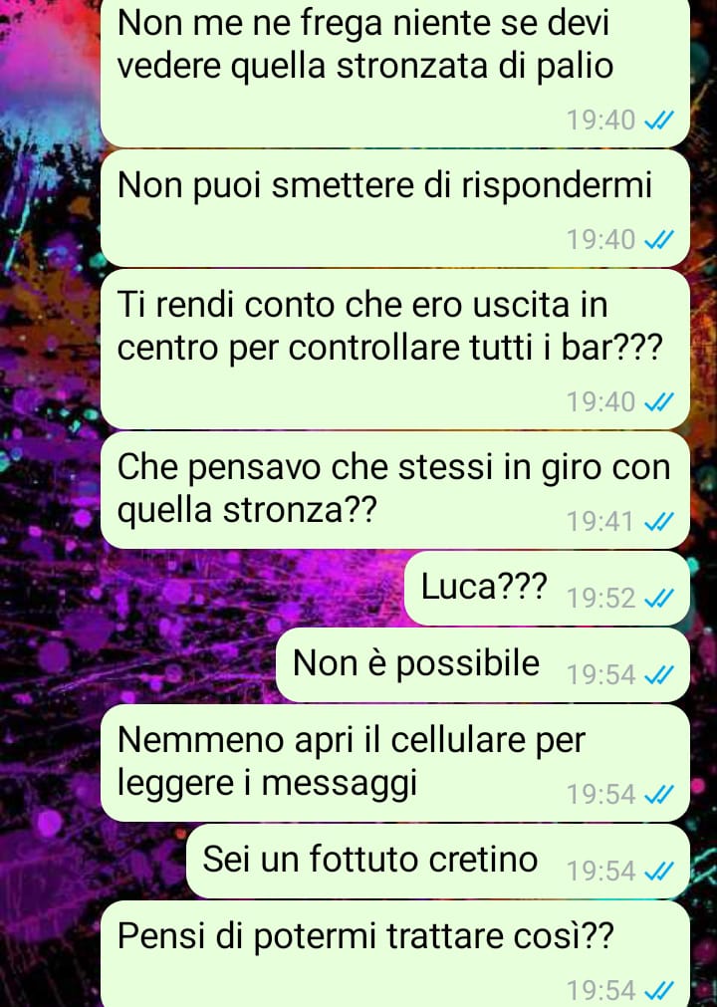Click ticks on 'Pensi di potermi trattare così' message
Screen dimensions: 717x1007
[x=658, y=990]
